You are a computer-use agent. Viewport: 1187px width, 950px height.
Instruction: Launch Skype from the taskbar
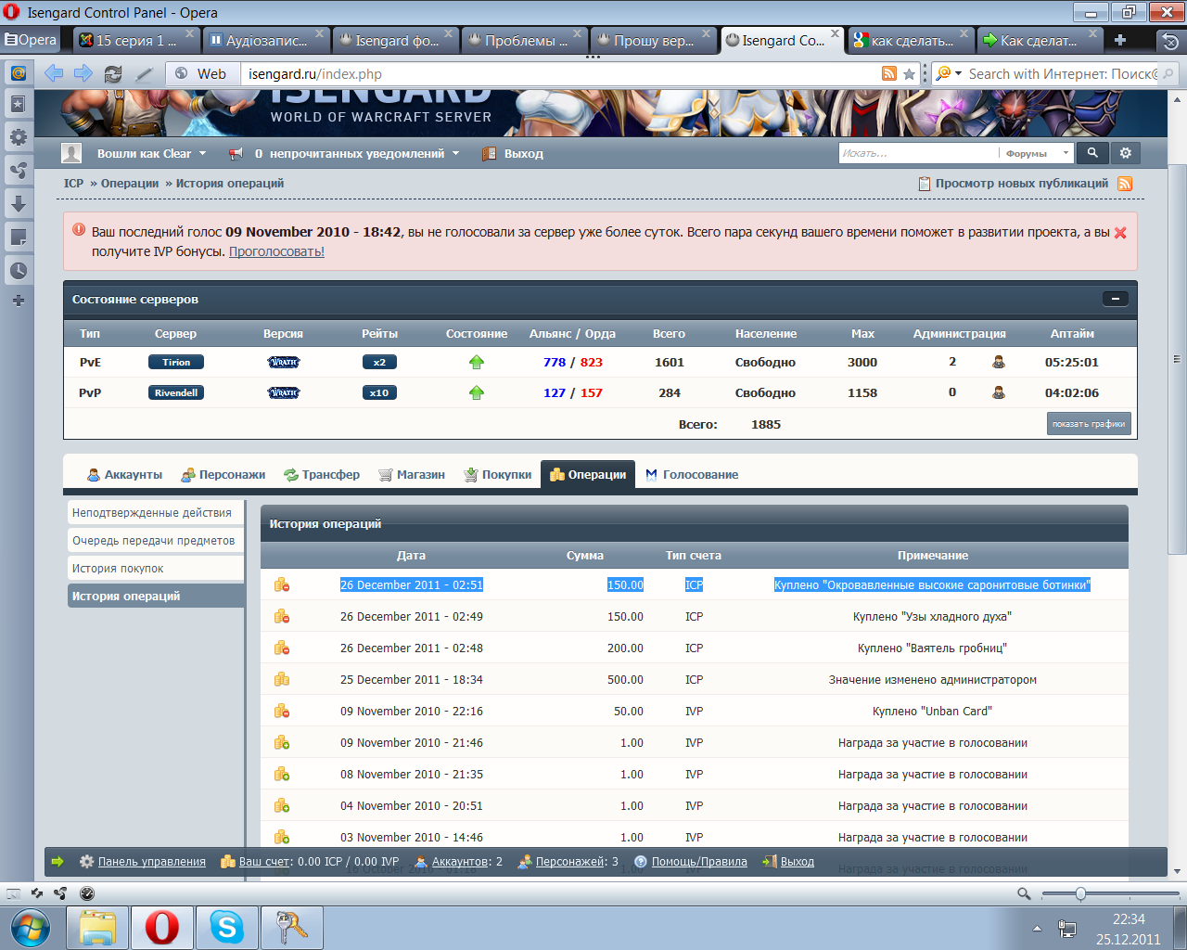pyautogui.click(x=226, y=927)
